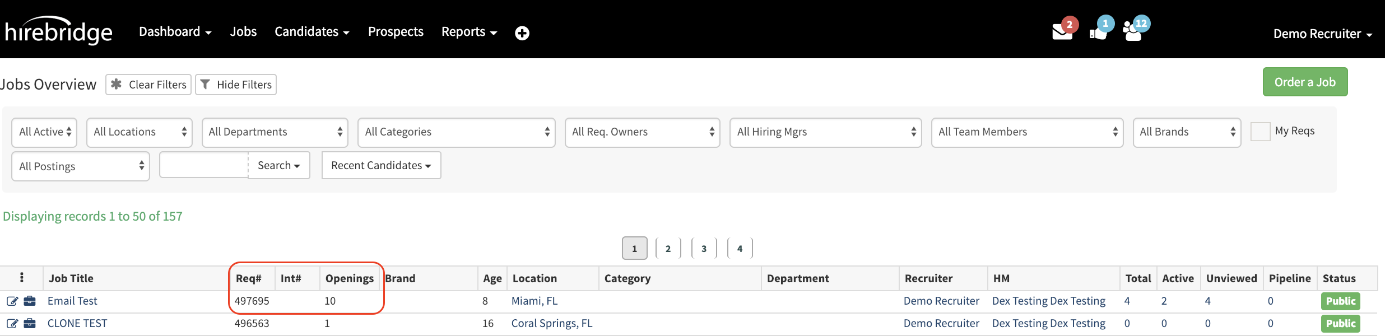1385x336 pixels.
Task: Go to results page 3
Action: [x=704, y=249]
